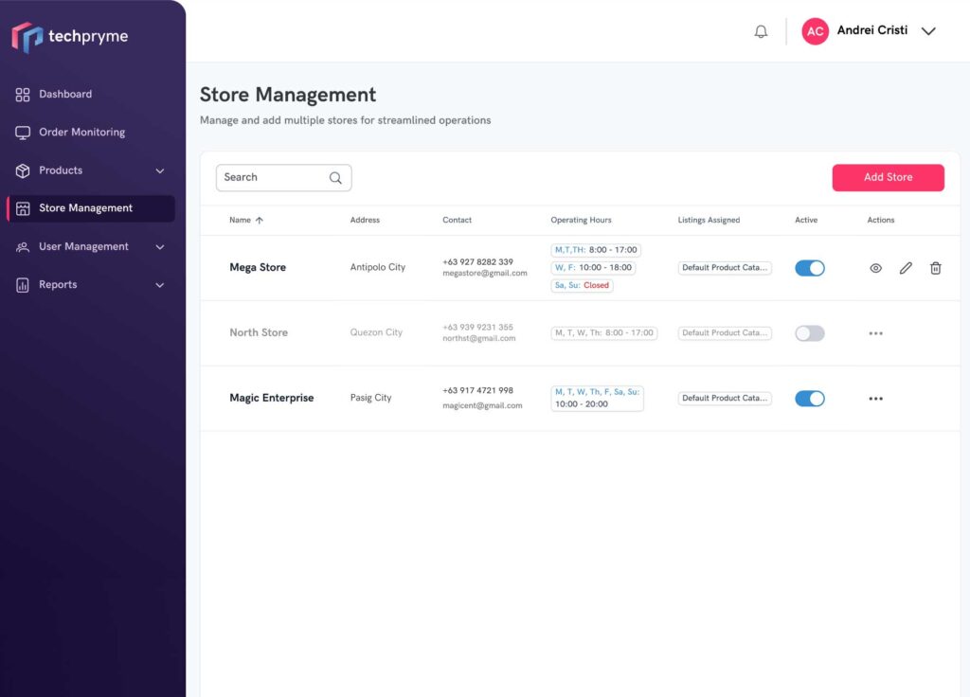
Task: Enable the North Store active toggle
Action: click(809, 333)
